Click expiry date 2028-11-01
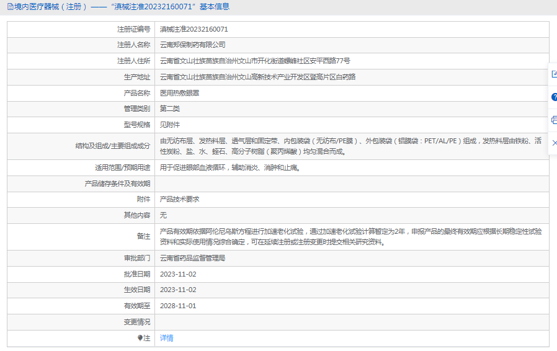The width and height of the screenshot is (557, 351). 178,306
